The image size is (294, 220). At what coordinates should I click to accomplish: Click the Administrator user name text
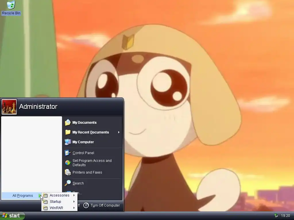[38, 107]
